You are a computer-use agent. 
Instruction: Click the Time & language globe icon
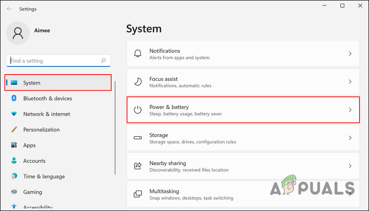click(14, 176)
